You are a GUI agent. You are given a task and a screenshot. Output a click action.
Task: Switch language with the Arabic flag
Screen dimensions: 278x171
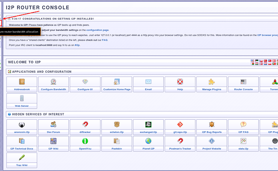point(257,61)
